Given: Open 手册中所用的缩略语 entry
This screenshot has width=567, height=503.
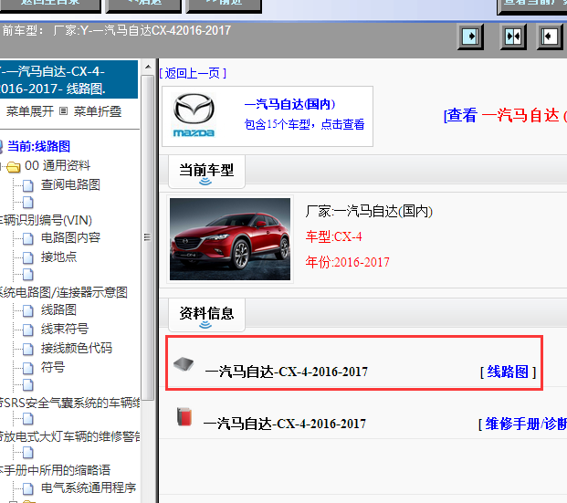Looking at the screenshot, I should (55, 470).
